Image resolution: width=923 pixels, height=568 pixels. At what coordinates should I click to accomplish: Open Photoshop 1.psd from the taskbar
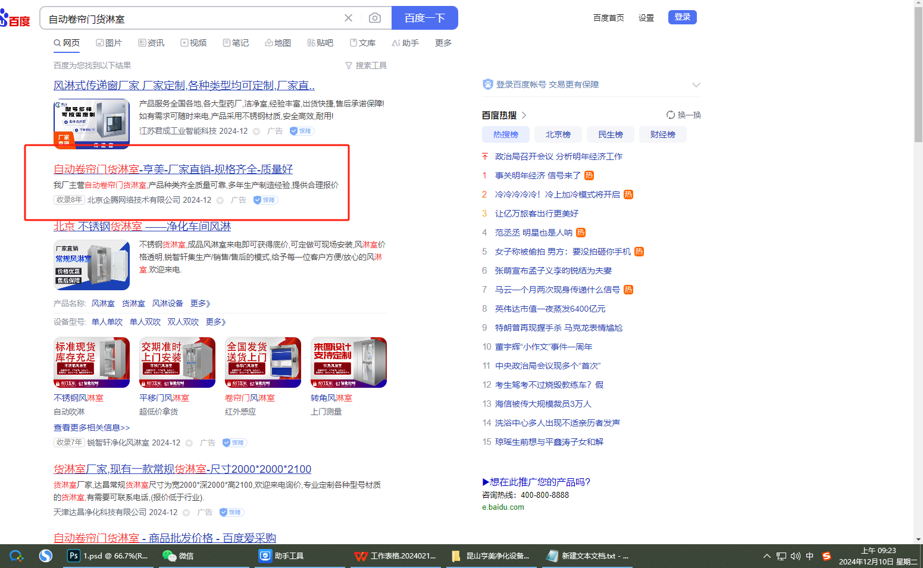click(108, 556)
